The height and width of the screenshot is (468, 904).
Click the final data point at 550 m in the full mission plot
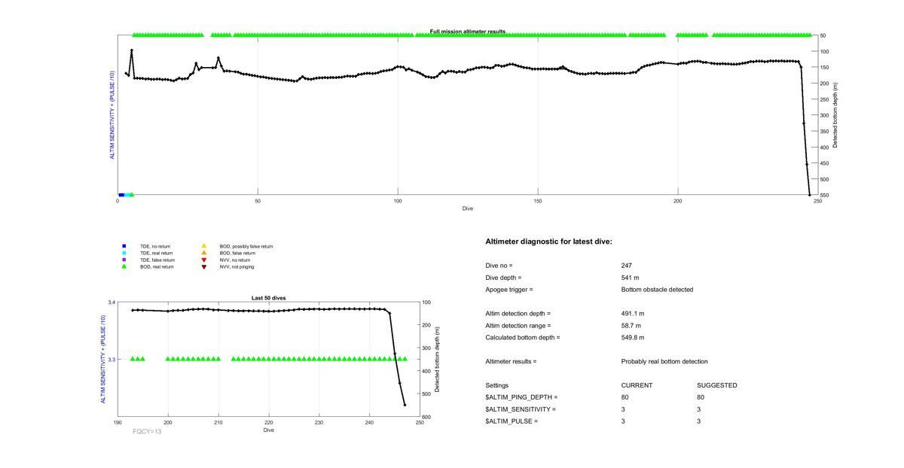coord(810,195)
